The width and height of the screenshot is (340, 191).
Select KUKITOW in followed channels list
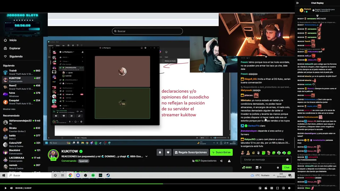coord(22,80)
